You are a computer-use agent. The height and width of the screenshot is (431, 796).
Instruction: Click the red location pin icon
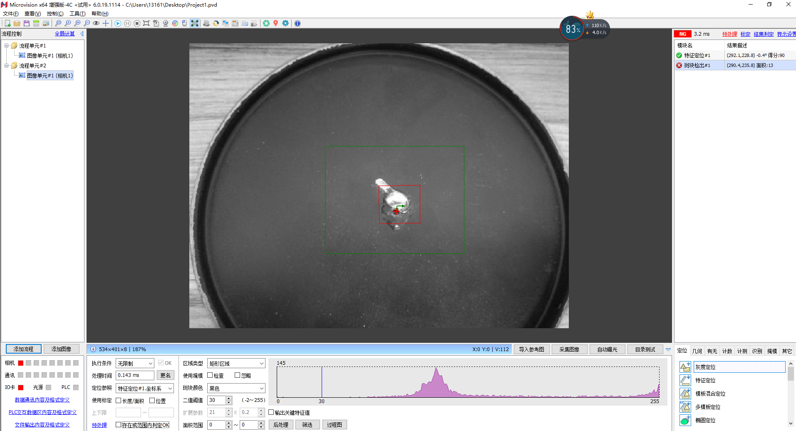[275, 23]
